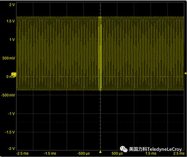Click the 1.5 V vertical axis label

point(11,21)
